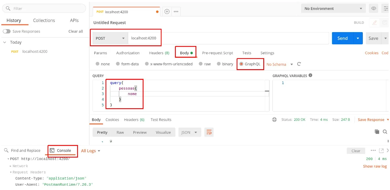The image size is (390, 190).
Task: Open the Params request tab
Action: click(101, 53)
